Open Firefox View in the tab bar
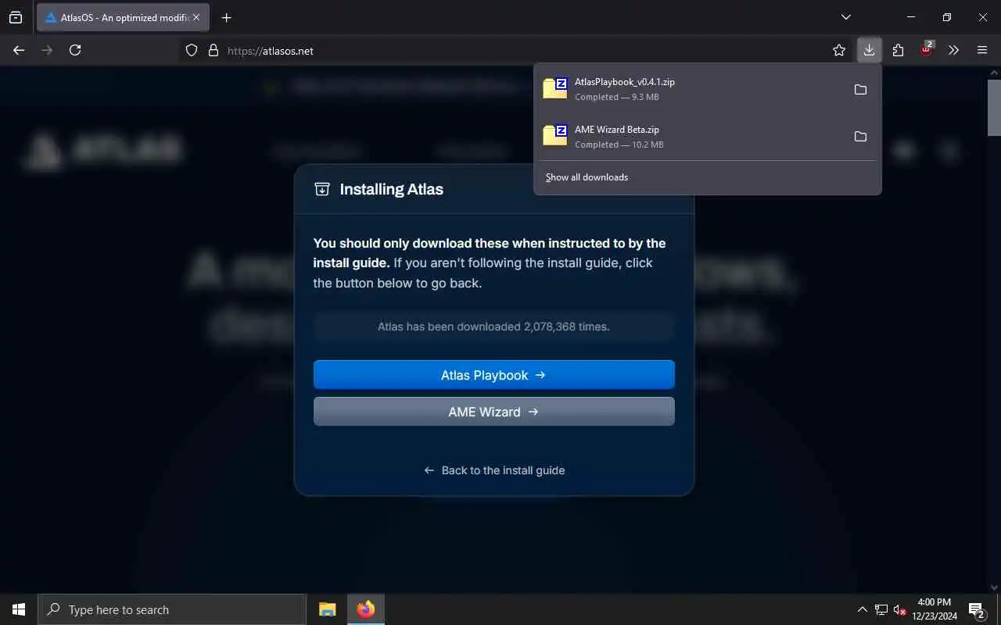The image size is (1001, 625). [x=16, y=17]
